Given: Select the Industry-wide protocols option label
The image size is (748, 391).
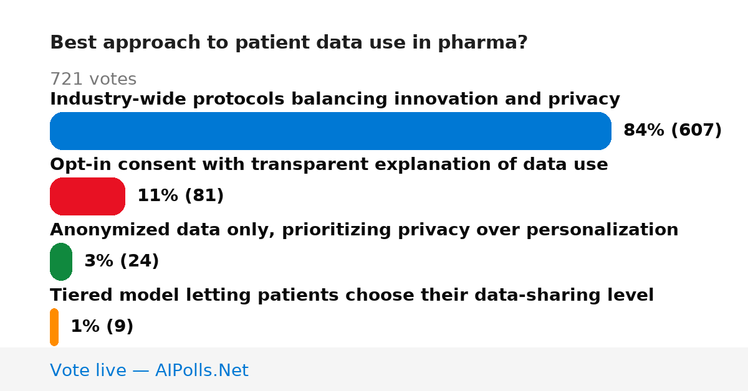Looking at the screenshot, I should pyautogui.click(x=335, y=99).
